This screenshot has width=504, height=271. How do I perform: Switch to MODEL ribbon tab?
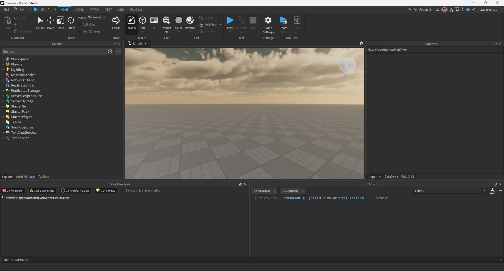tap(79, 9)
